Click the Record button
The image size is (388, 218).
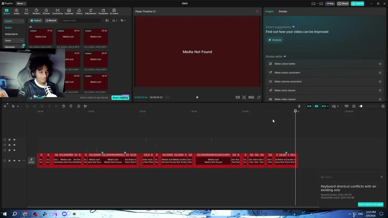click(x=51, y=21)
